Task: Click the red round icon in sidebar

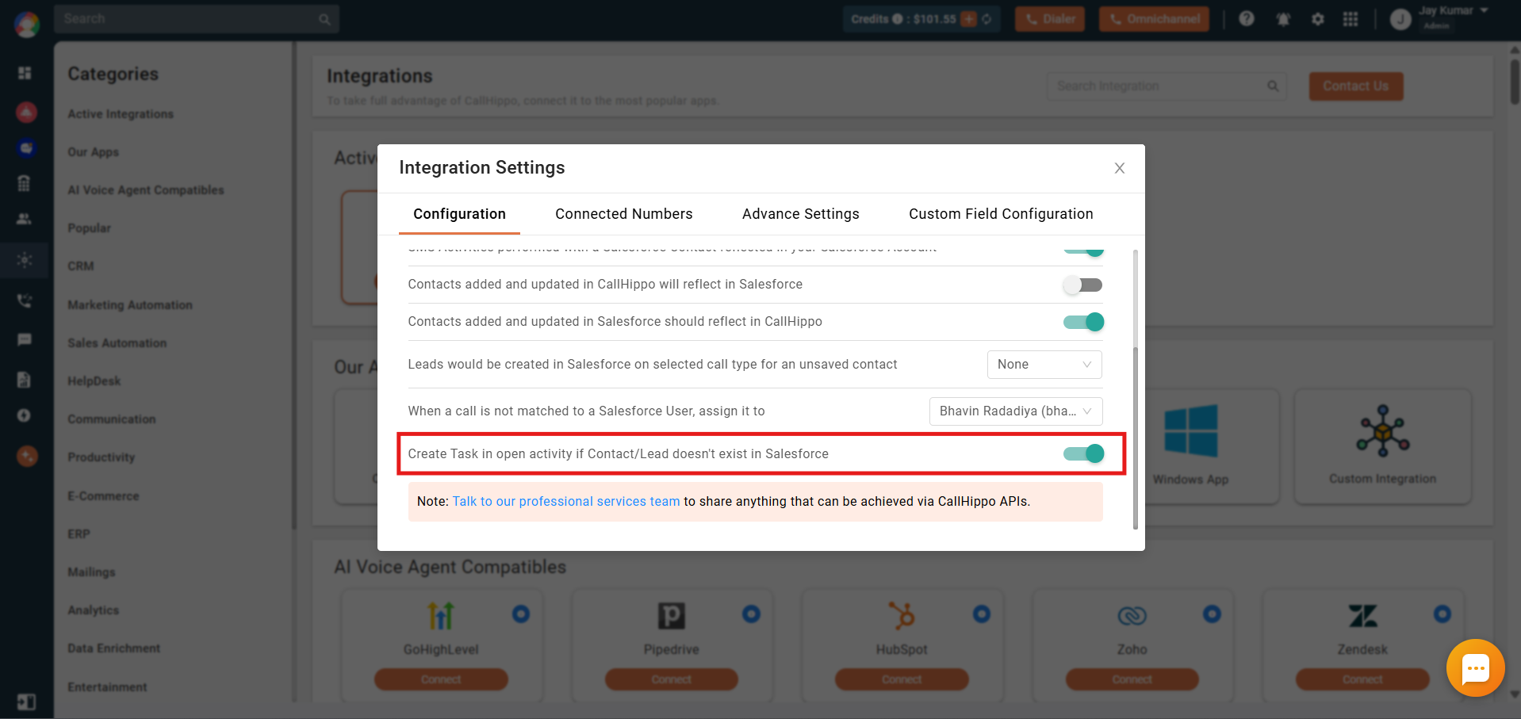Action: point(27,113)
